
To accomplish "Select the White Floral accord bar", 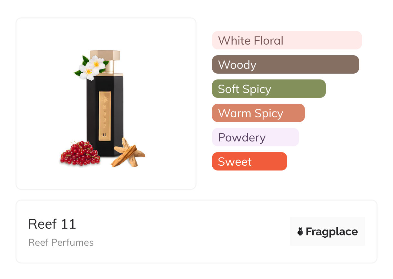I will pyautogui.click(x=287, y=40).
